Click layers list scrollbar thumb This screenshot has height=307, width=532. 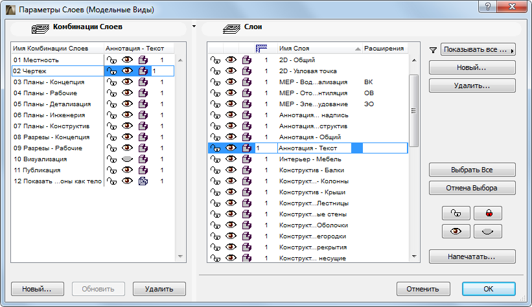[413, 111]
